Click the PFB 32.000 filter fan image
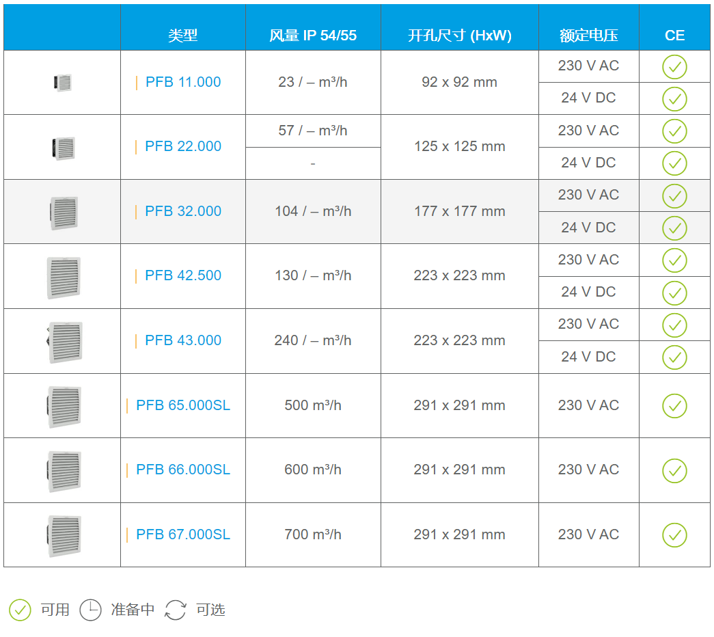 64,212
